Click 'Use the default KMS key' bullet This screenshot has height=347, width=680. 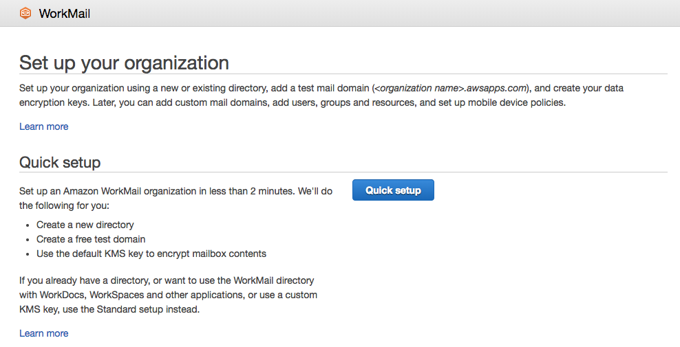[x=151, y=254]
